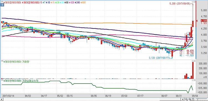Viewport: 208px width, 101px height.
Task: Click the 200,000 volume axis label
Action: coord(202,69)
